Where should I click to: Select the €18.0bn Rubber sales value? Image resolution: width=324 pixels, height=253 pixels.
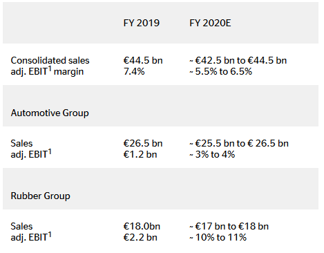click(142, 226)
